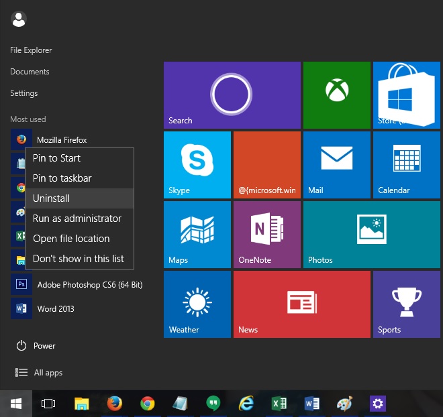Open the Mail tile
443x417 pixels.
click(x=337, y=165)
